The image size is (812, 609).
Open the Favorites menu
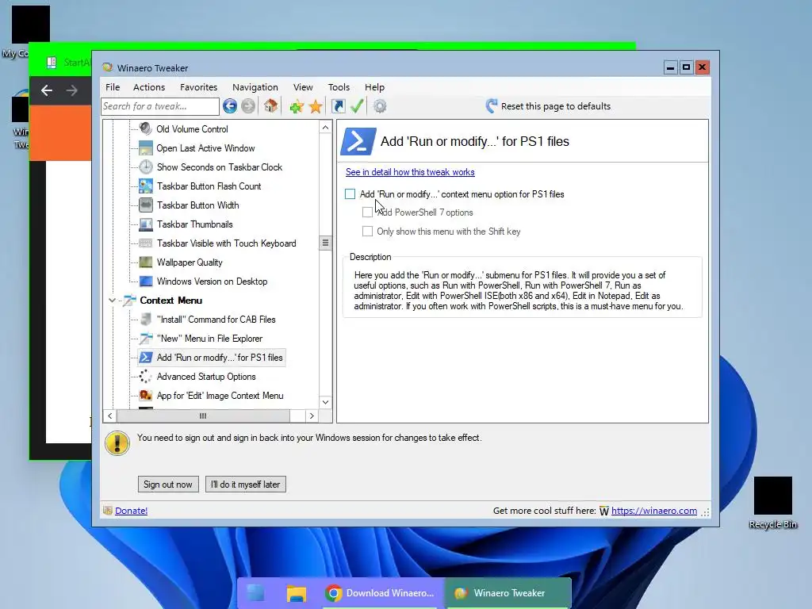point(199,87)
